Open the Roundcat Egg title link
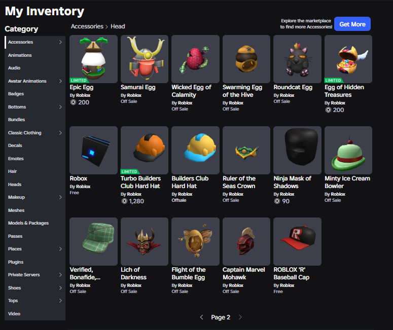Image resolution: width=393 pixels, height=330 pixels. click(293, 87)
